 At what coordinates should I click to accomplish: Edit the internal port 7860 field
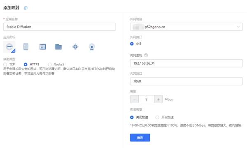[186, 81]
